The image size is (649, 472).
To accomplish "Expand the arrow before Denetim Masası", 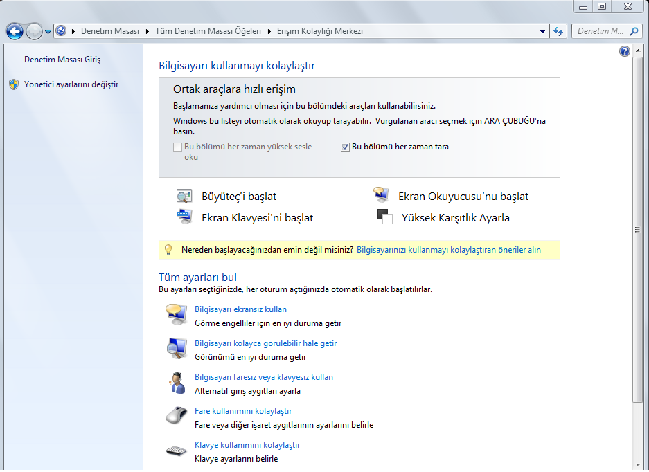I will [73, 31].
